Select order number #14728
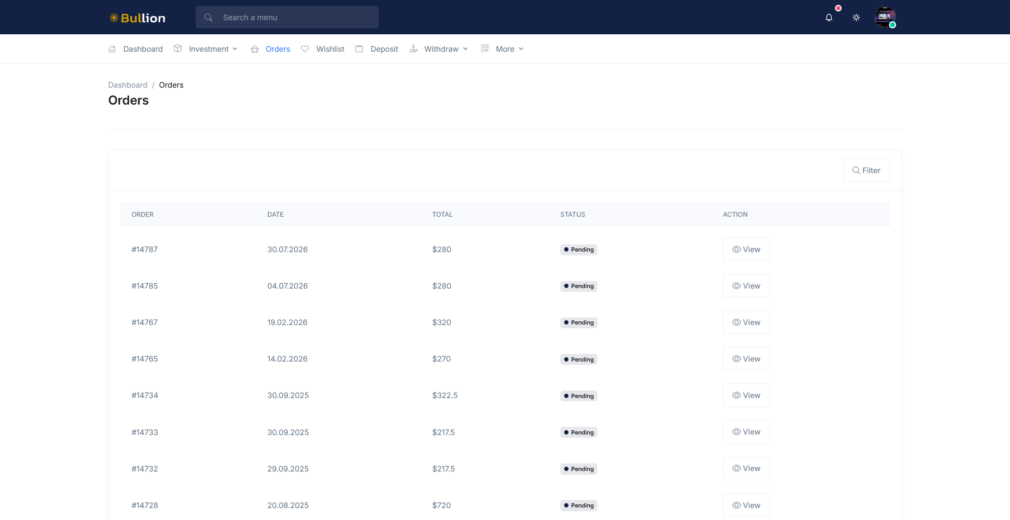The image size is (1010, 520). [x=144, y=505]
